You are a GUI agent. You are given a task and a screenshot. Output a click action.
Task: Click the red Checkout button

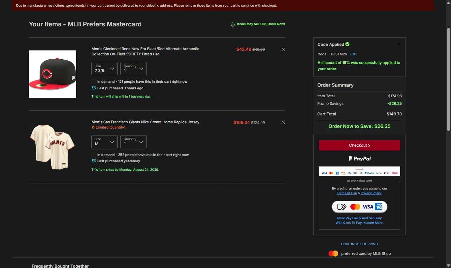click(x=360, y=145)
